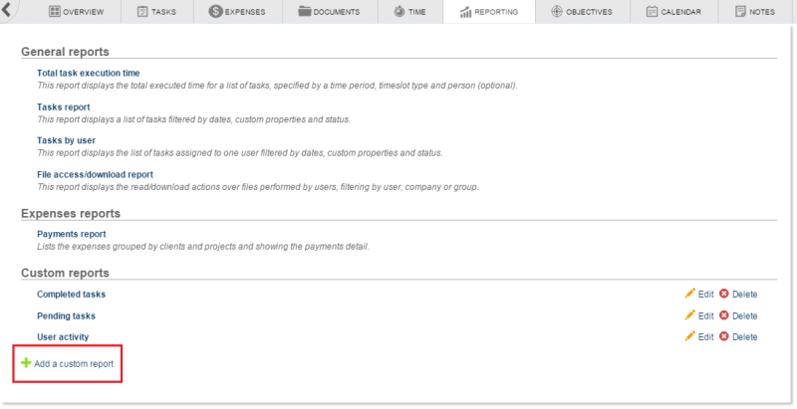Screen dimensions: 797x409
Task: Click the green plus icon to add report
Action: [26, 364]
